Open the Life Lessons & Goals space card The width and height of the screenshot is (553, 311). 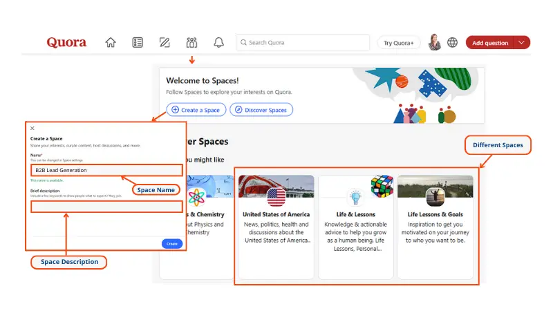tap(435, 227)
